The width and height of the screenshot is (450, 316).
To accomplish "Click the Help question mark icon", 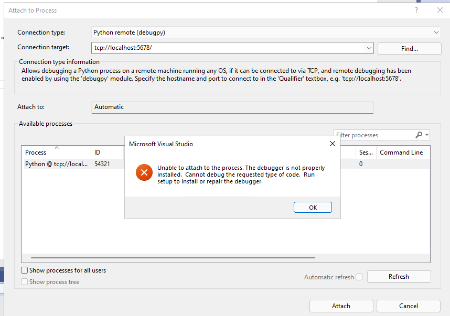I will point(416,10).
